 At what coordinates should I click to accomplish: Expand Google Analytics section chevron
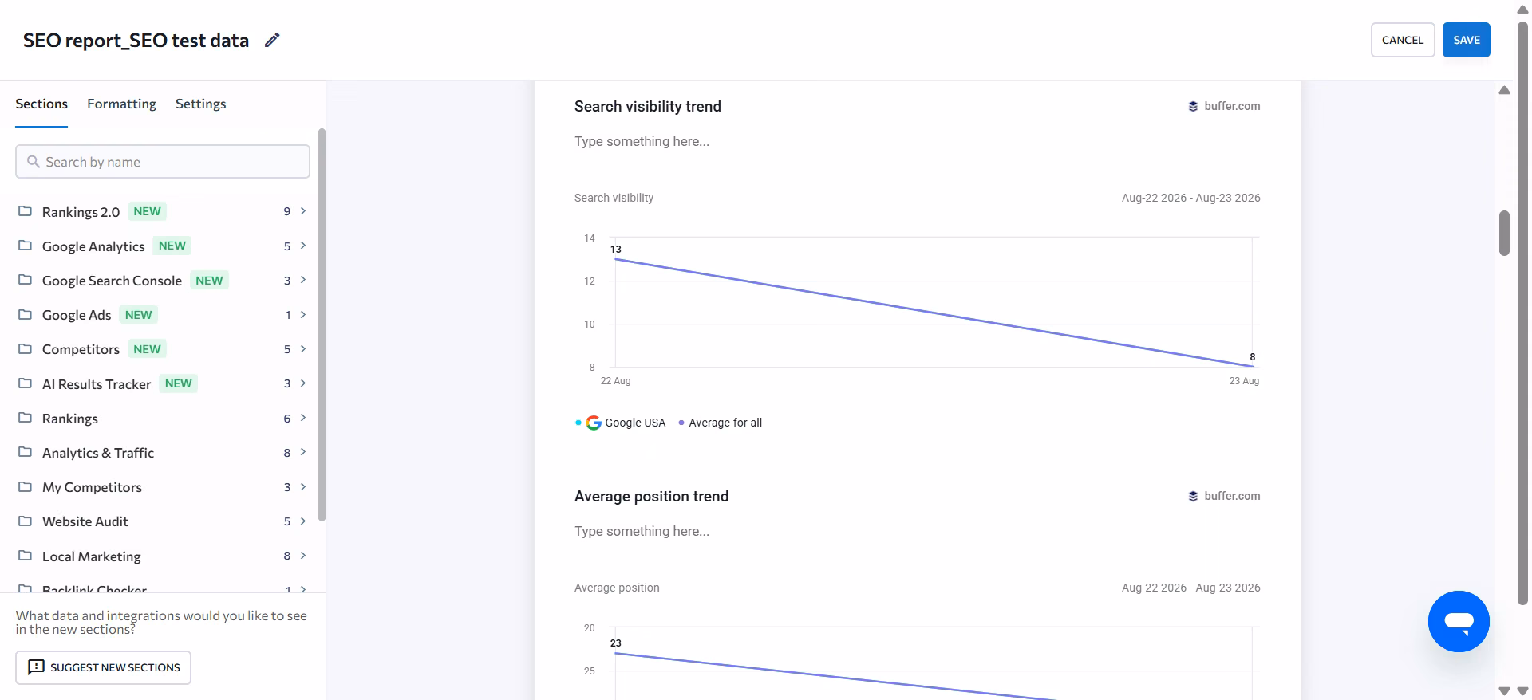tap(303, 246)
